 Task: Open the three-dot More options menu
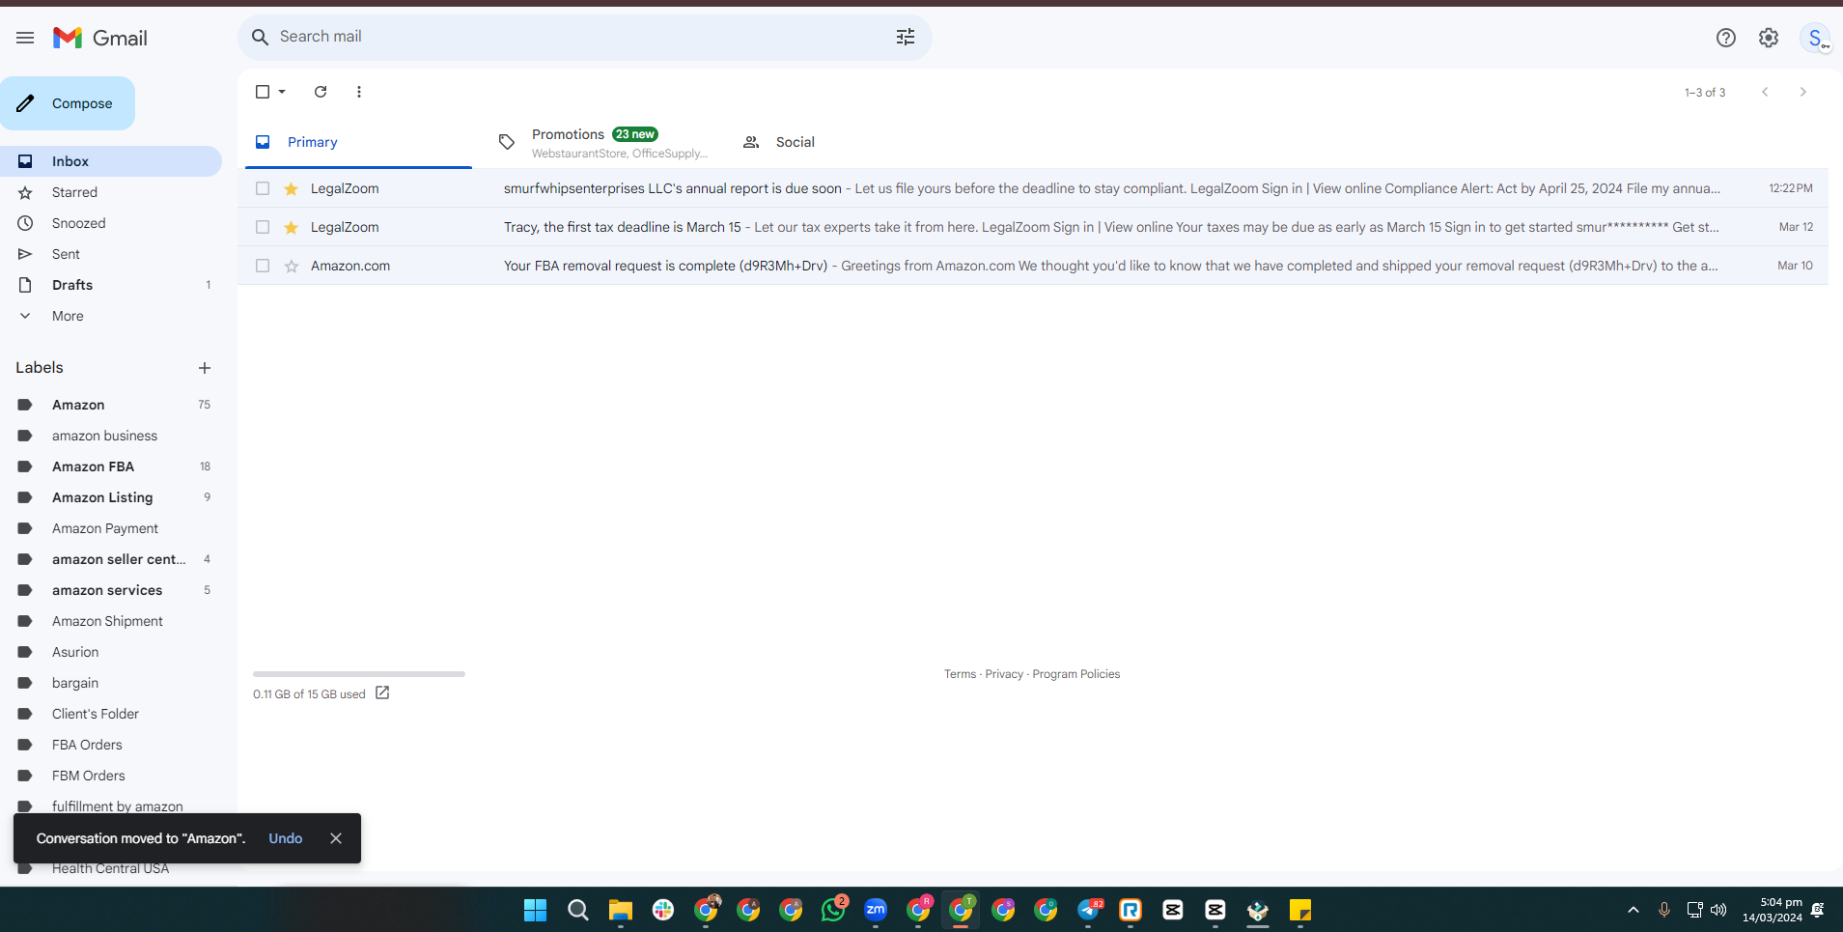pyautogui.click(x=359, y=92)
